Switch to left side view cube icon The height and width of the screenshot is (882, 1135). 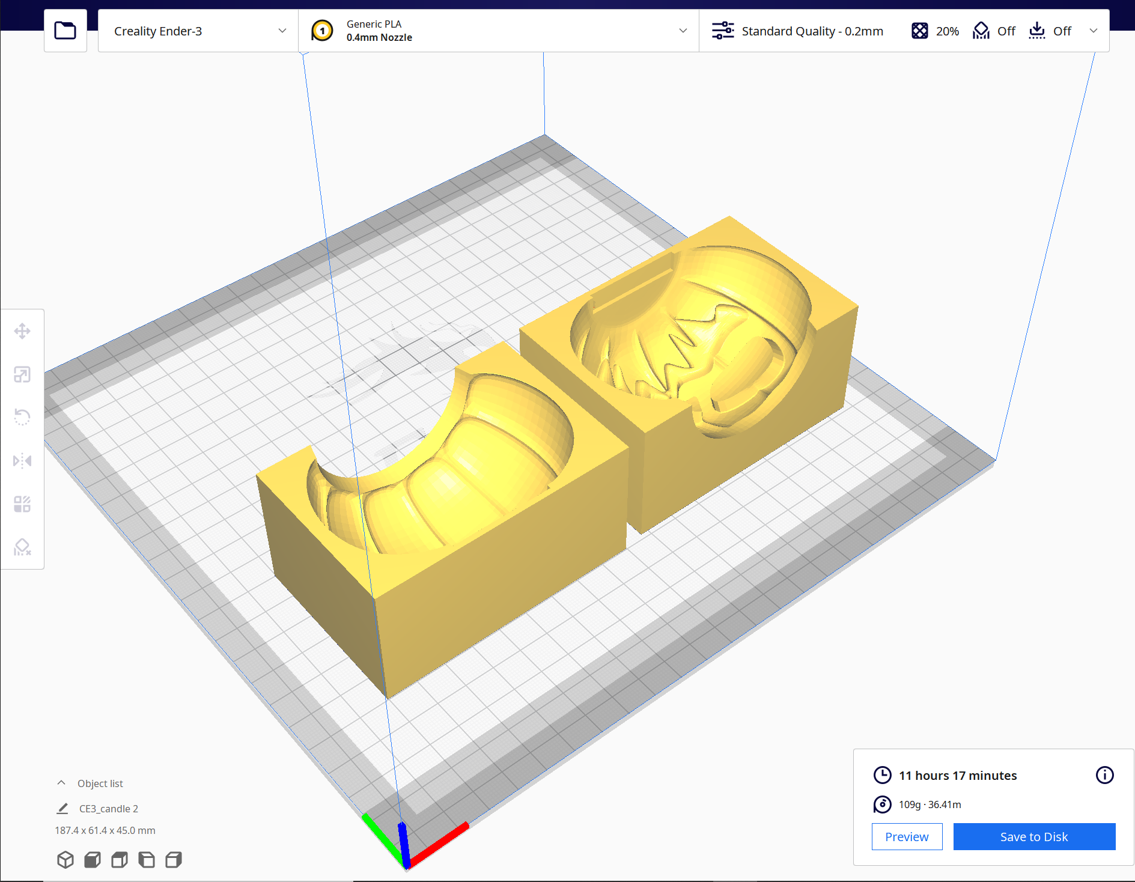pos(147,860)
